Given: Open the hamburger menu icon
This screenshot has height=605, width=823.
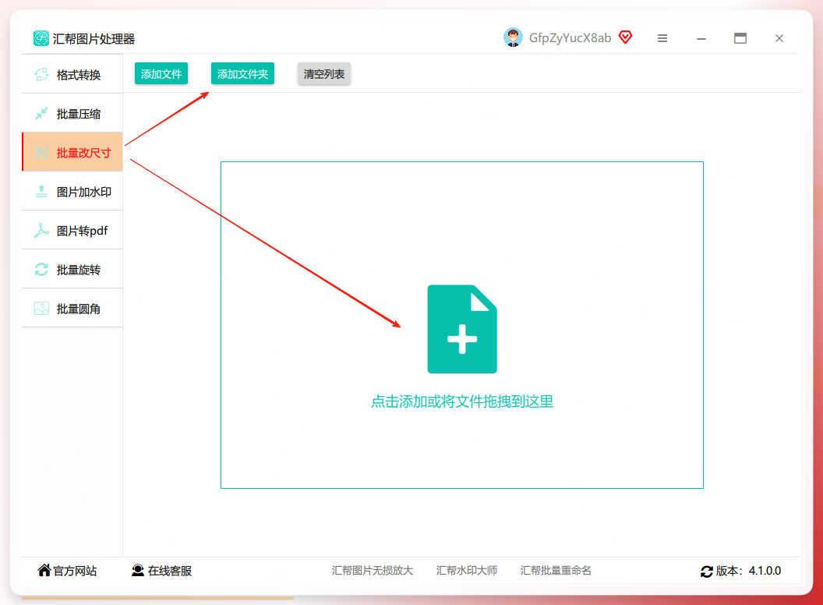Looking at the screenshot, I should coord(662,38).
